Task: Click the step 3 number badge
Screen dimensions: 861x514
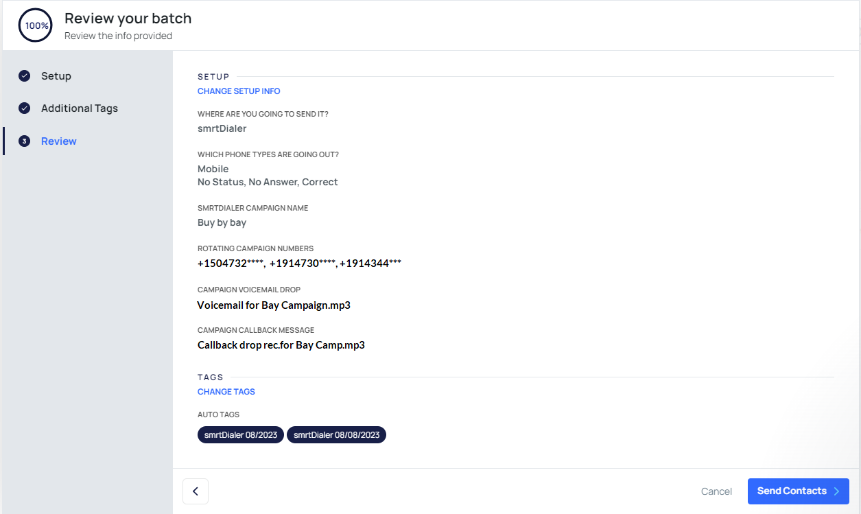Action: [x=24, y=141]
